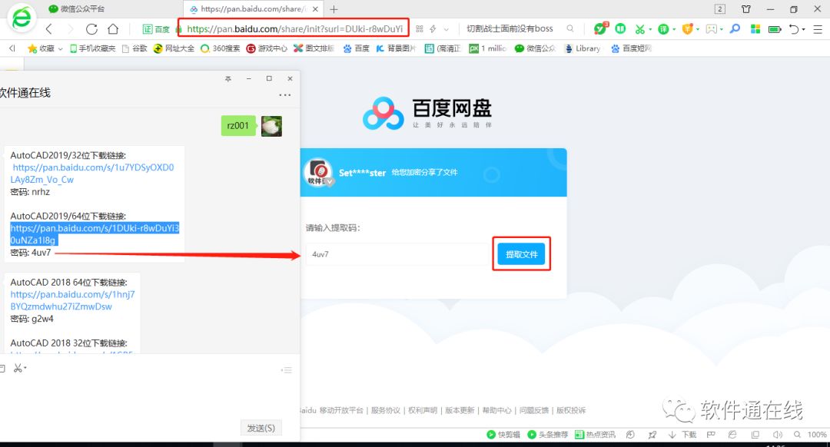Click the search magnifier in the search box
830x447 pixels.
[x=570, y=28]
